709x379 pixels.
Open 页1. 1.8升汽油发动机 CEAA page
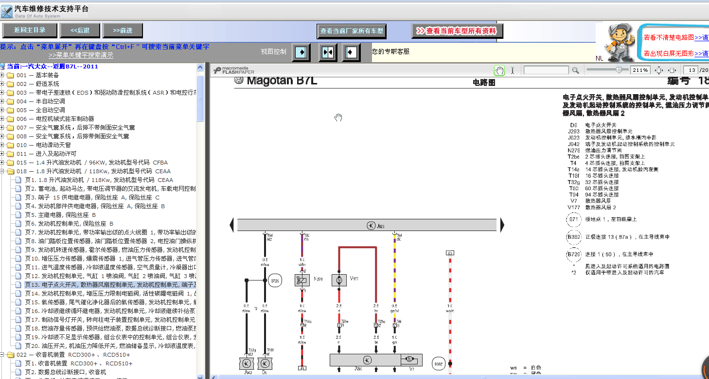click(99, 180)
